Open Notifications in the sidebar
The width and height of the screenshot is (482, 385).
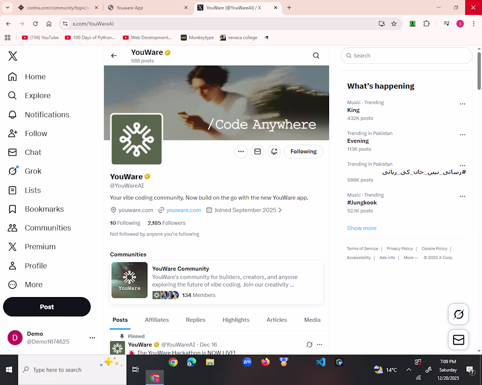pyautogui.click(x=39, y=115)
